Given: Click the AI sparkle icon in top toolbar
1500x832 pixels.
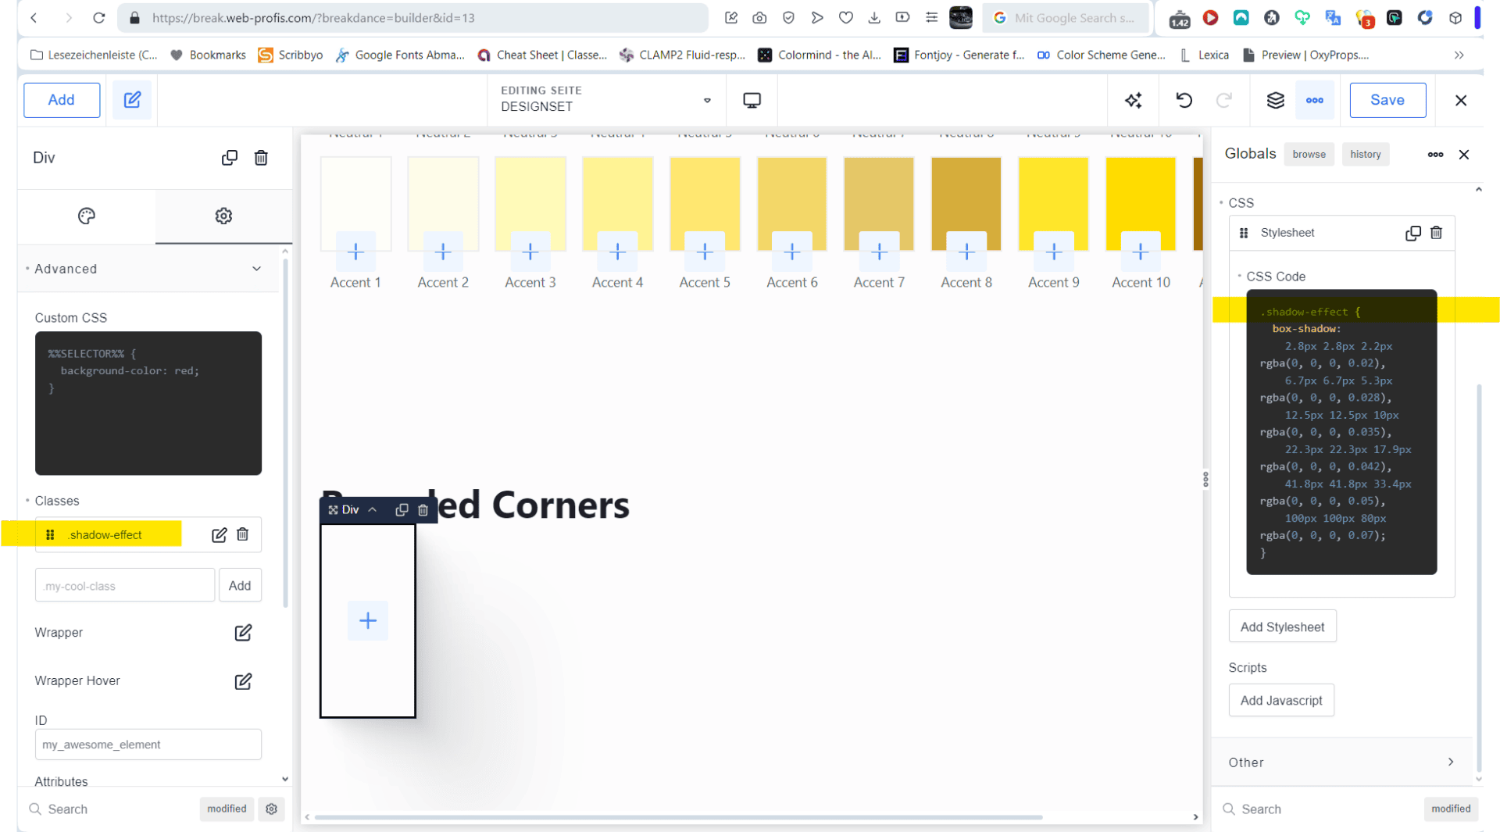Looking at the screenshot, I should (1133, 100).
